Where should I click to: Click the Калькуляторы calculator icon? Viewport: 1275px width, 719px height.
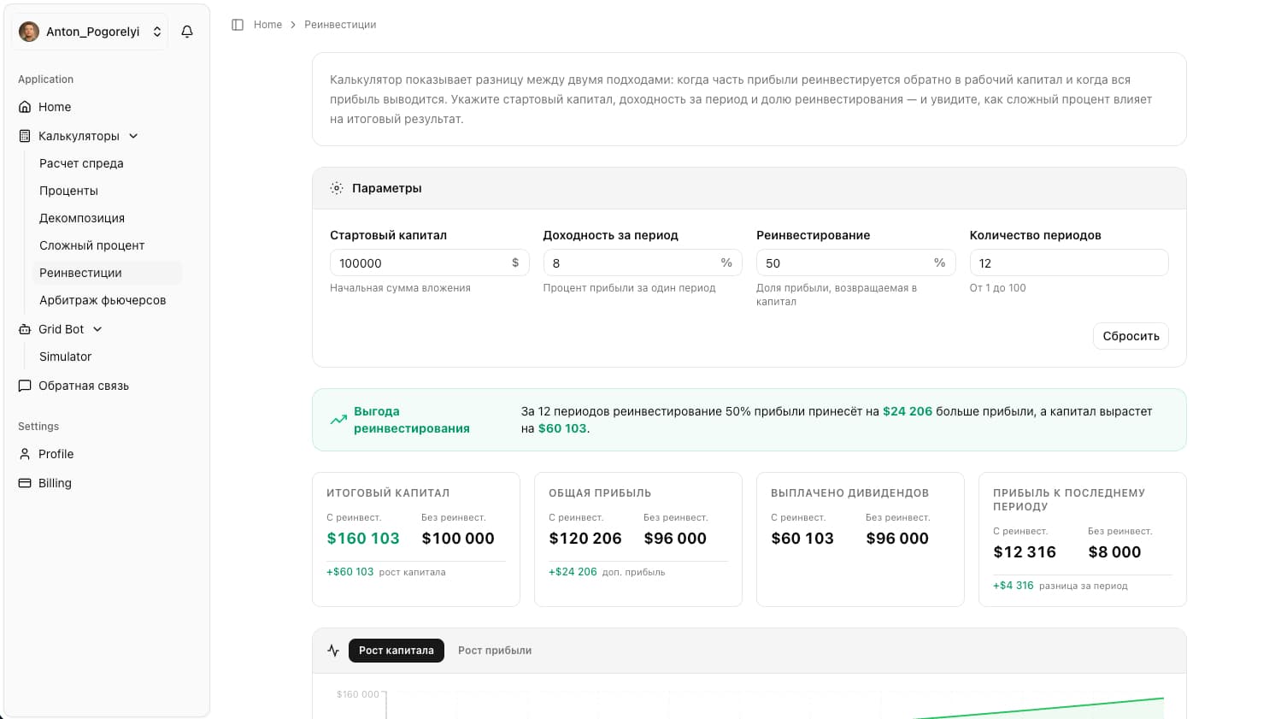tap(25, 136)
